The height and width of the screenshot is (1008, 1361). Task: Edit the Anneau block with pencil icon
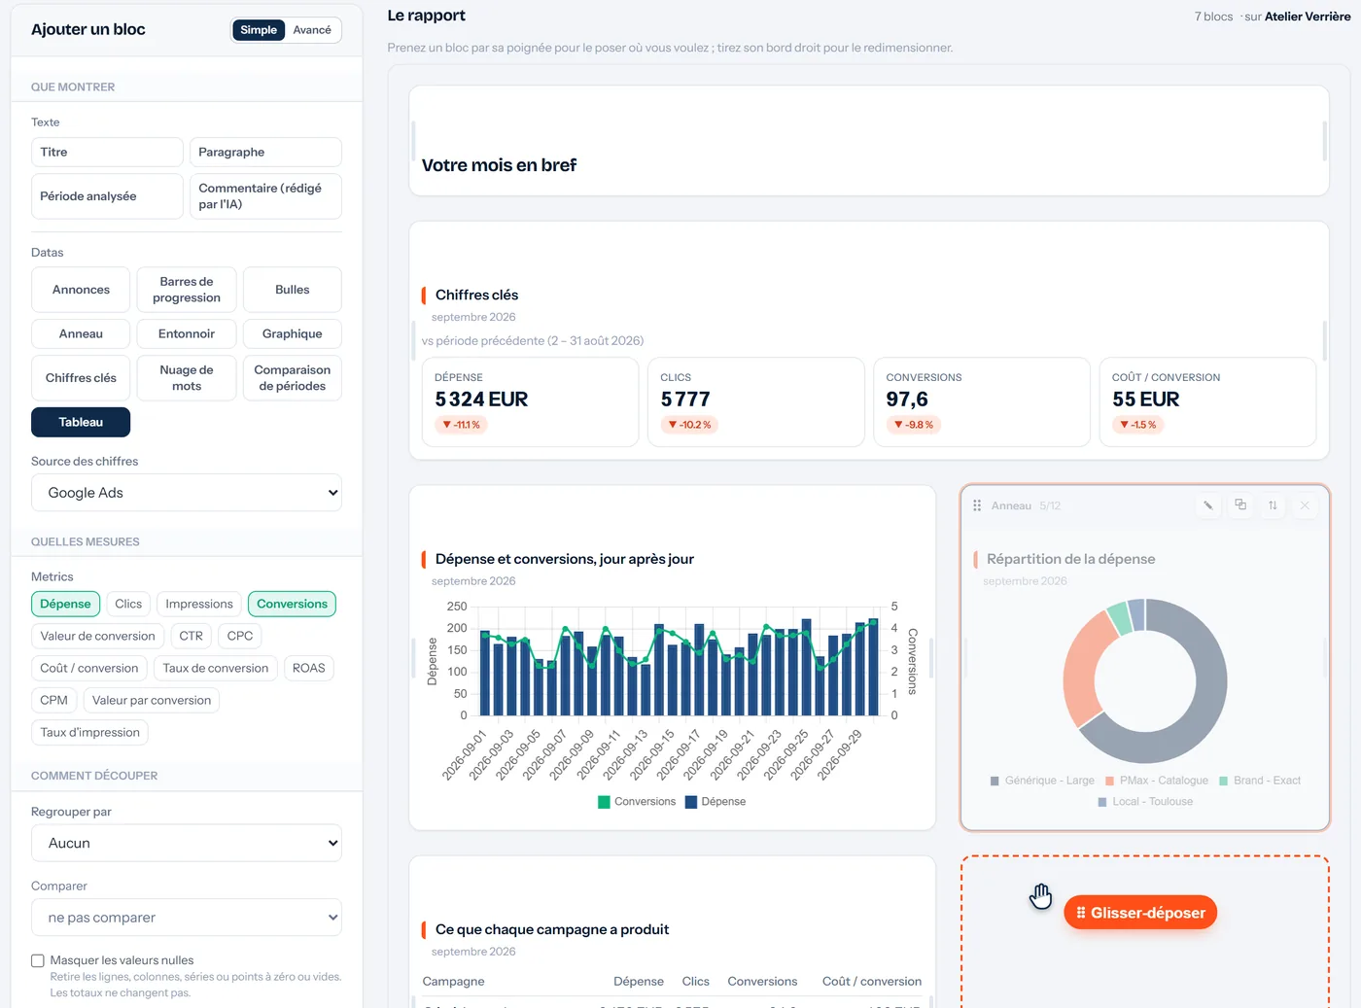1207,505
